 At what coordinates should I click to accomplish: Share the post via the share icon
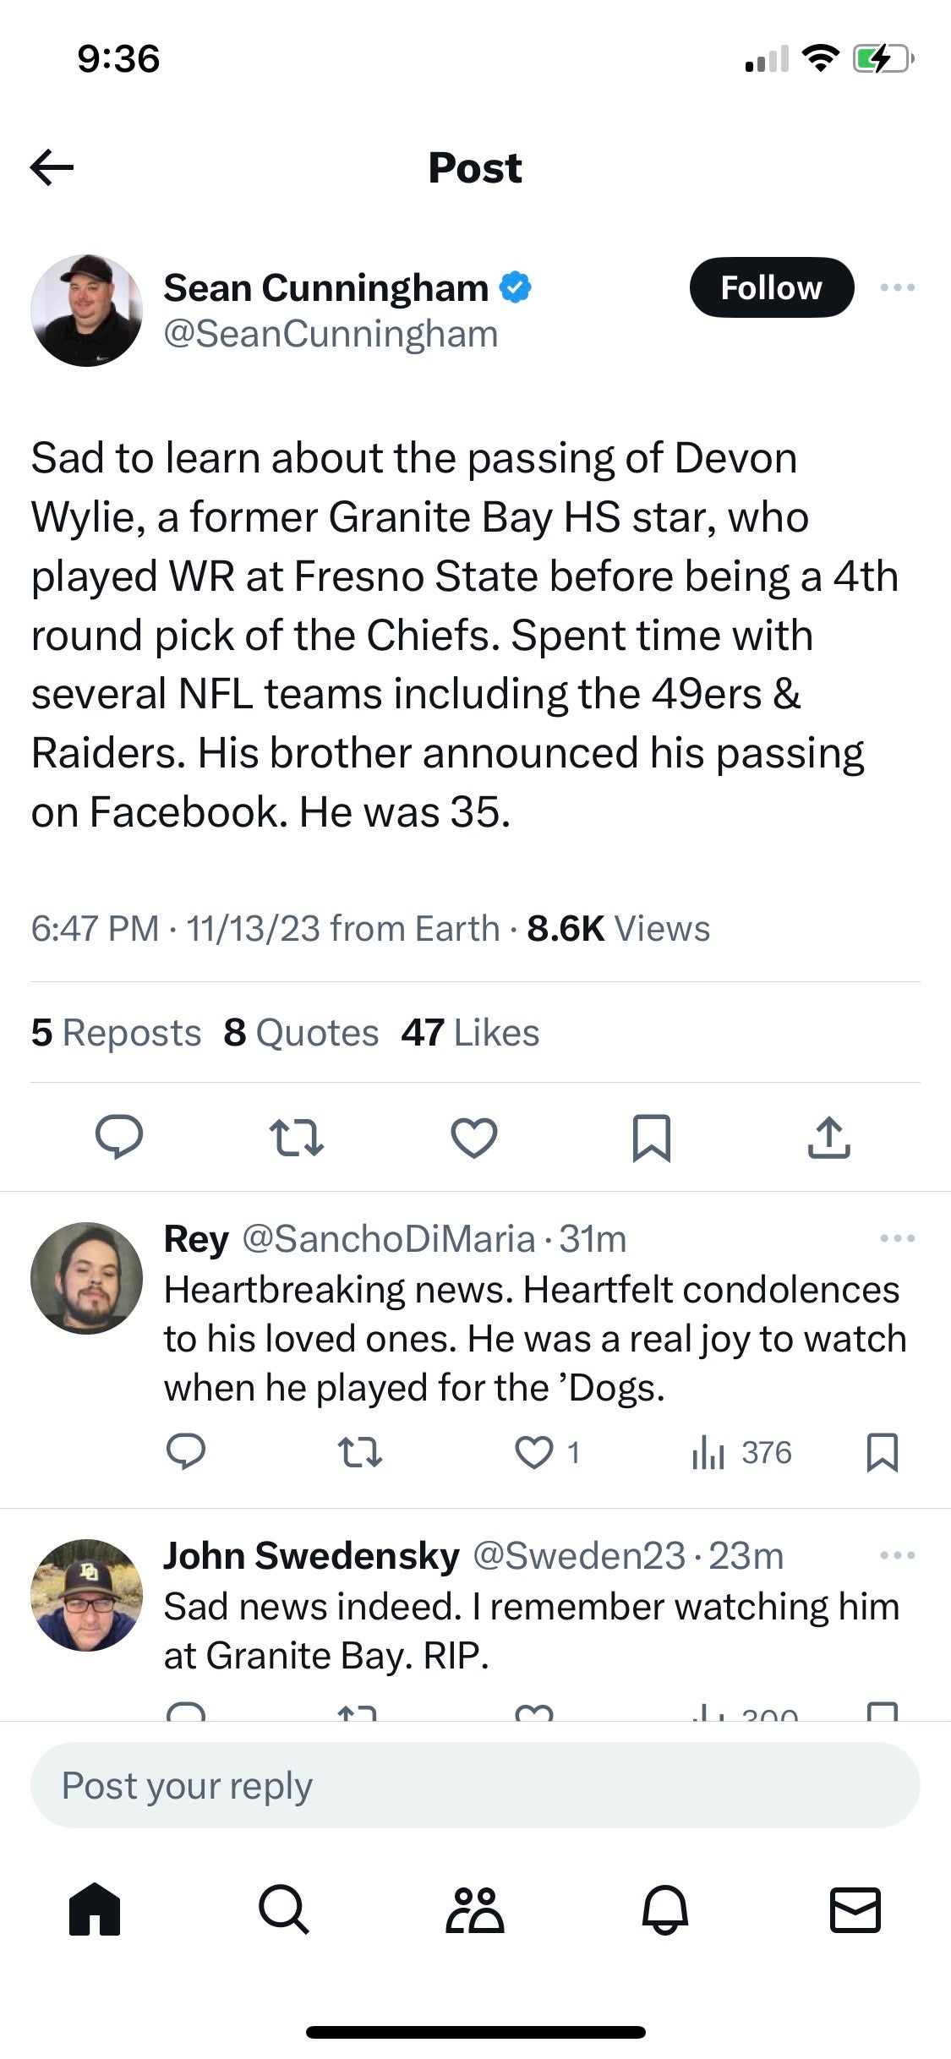click(x=829, y=1139)
